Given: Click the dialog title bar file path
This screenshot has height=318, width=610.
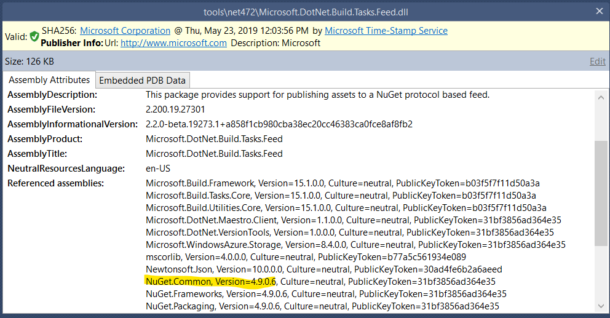Looking at the screenshot, I should [306, 12].
